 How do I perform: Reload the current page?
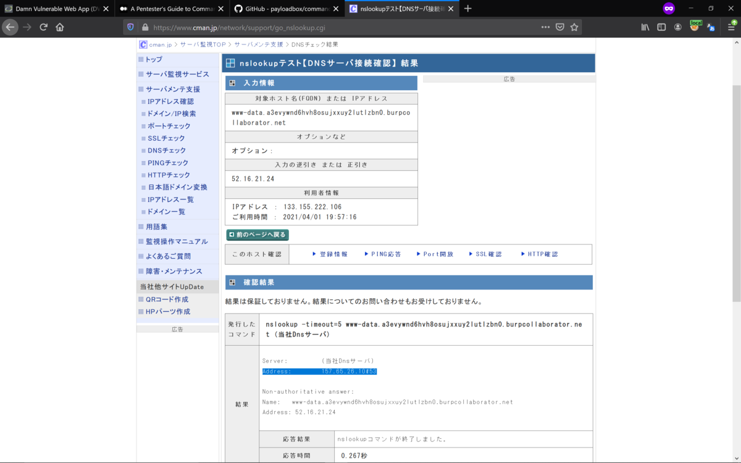coord(43,27)
